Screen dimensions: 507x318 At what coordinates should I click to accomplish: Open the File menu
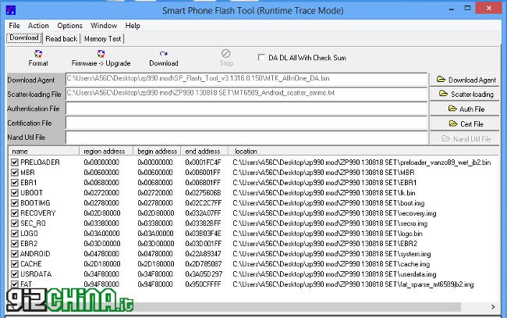click(x=14, y=26)
